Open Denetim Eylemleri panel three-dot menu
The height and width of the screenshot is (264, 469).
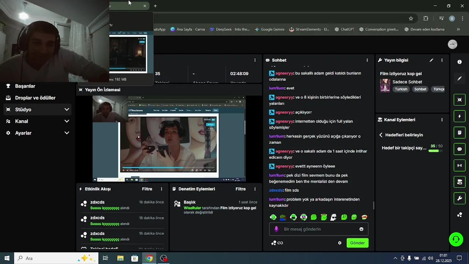pyautogui.click(x=255, y=189)
